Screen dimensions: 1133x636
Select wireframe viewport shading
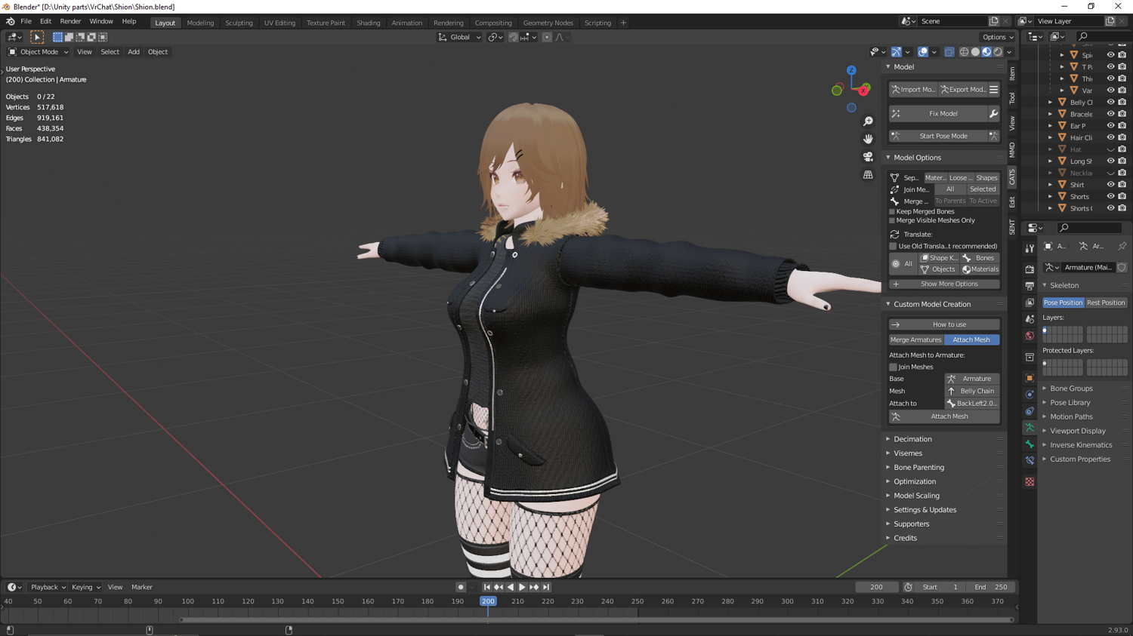pos(964,52)
